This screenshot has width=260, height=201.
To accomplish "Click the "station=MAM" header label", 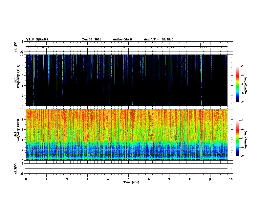I will tap(122, 39).
